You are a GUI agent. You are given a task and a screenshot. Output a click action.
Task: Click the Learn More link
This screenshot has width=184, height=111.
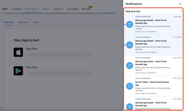pyautogui.click(x=109, y=13)
